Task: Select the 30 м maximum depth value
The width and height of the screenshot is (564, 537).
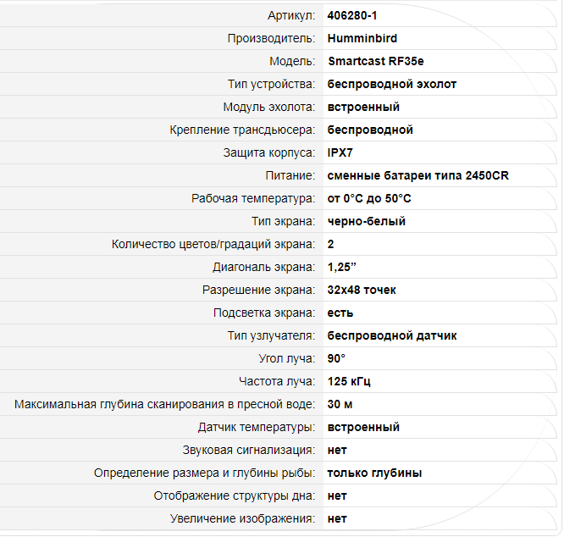Action: (340, 405)
